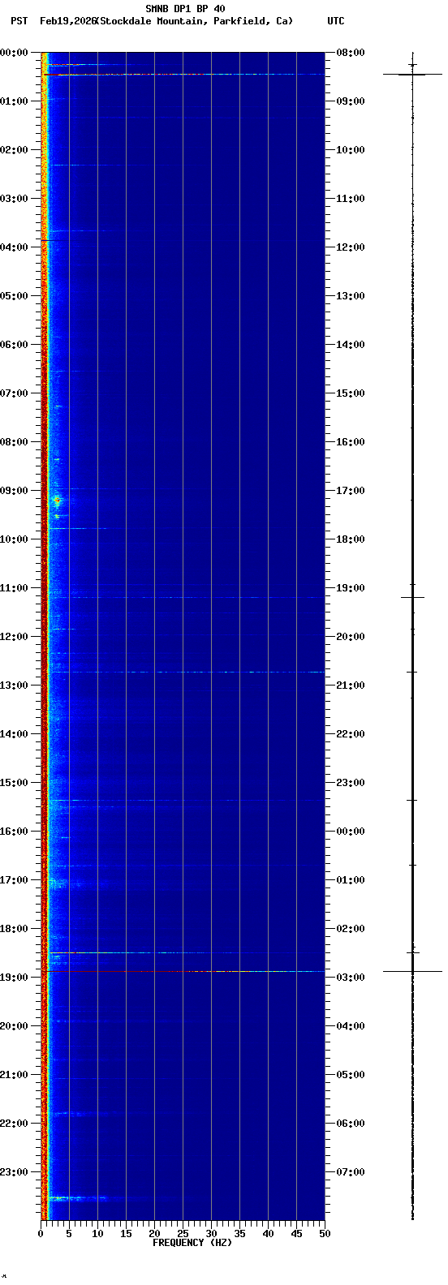Click the 01:00 label on the PST axis
This screenshot has height=1285, width=448.
(x=14, y=101)
